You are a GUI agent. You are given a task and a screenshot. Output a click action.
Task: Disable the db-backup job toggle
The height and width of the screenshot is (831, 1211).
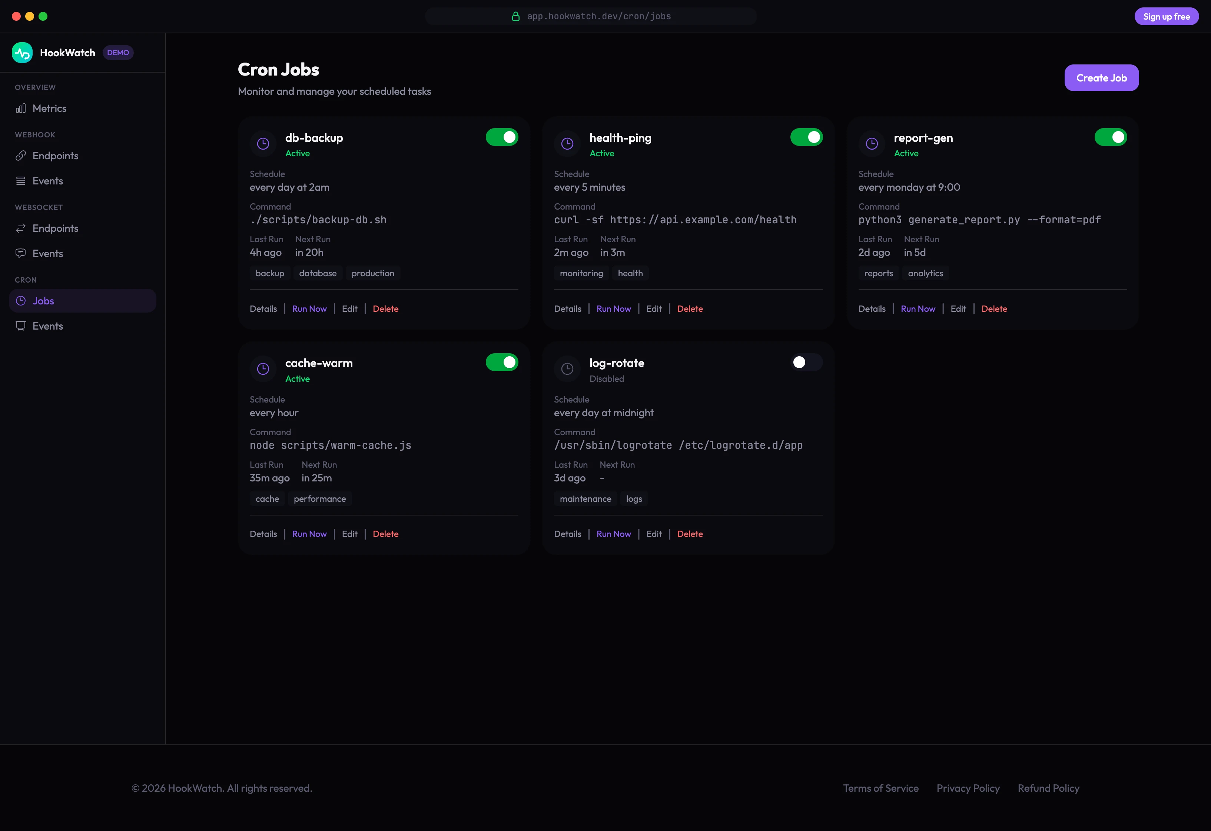point(502,137)
